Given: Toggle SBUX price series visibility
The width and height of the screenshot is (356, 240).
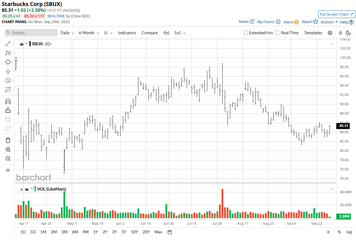Looking at the screenshot, I should [x=22, y=44].
